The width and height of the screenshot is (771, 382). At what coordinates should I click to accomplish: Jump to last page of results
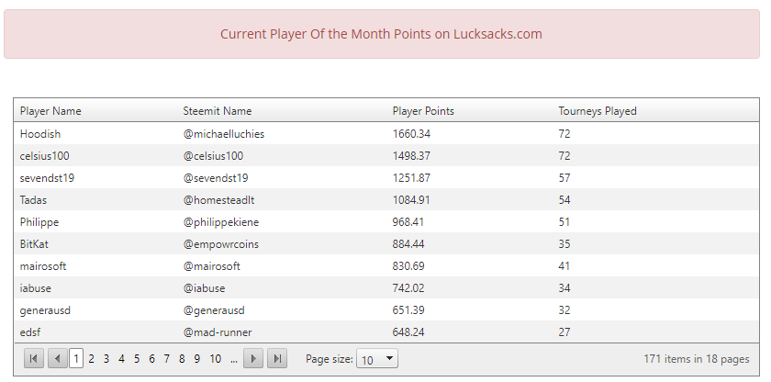(x=277, y=358)
